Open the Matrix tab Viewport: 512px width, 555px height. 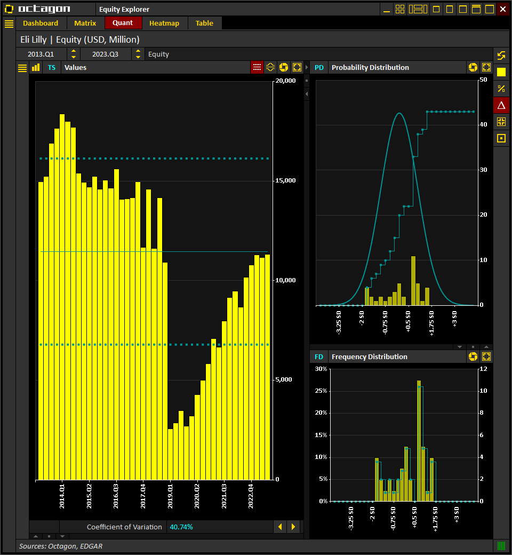click(x=85, y=23)
